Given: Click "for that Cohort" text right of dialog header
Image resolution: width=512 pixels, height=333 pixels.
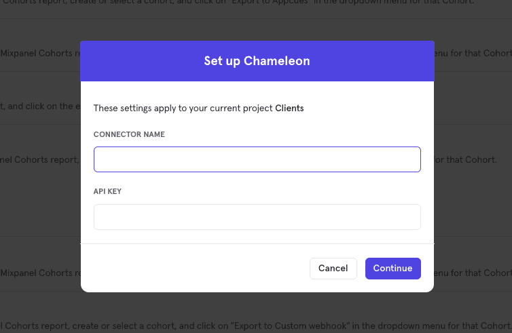Looking at the screenshot, I should [479, 54].
